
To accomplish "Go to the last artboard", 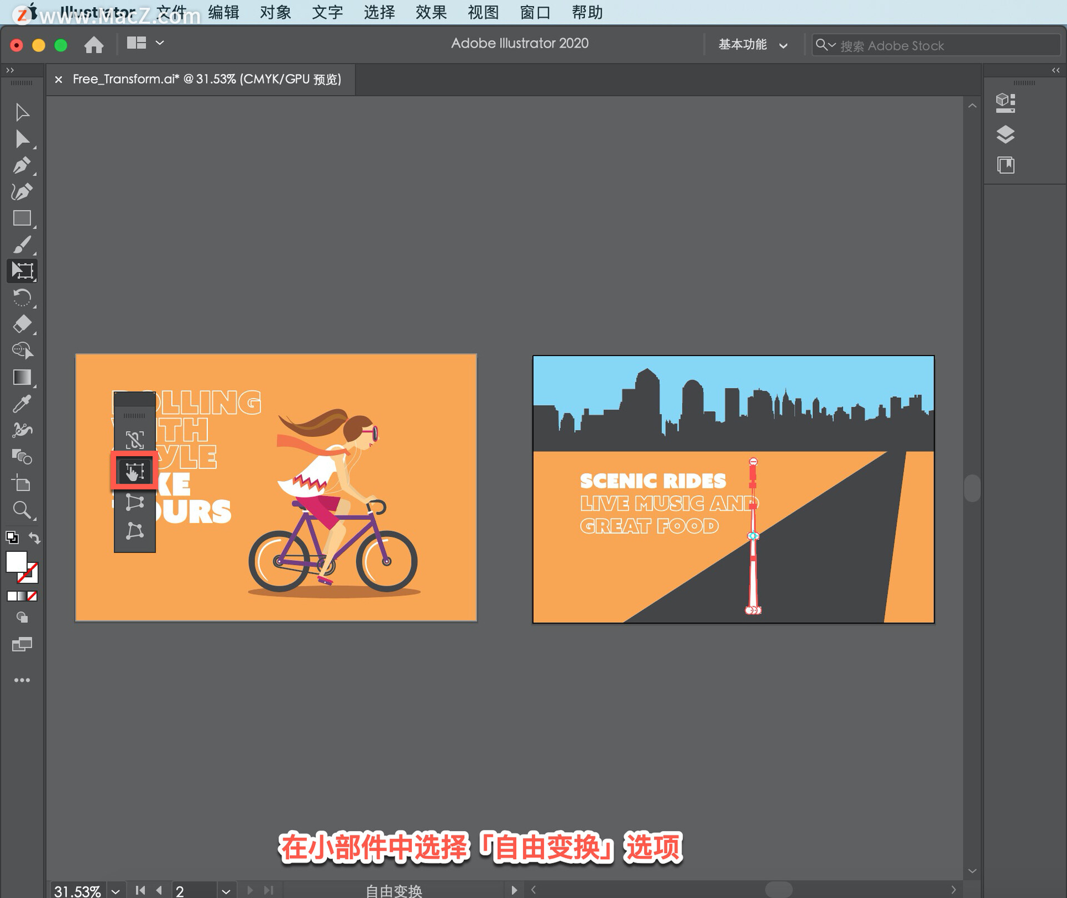I will pyautogui.click(x=269, y=890).
